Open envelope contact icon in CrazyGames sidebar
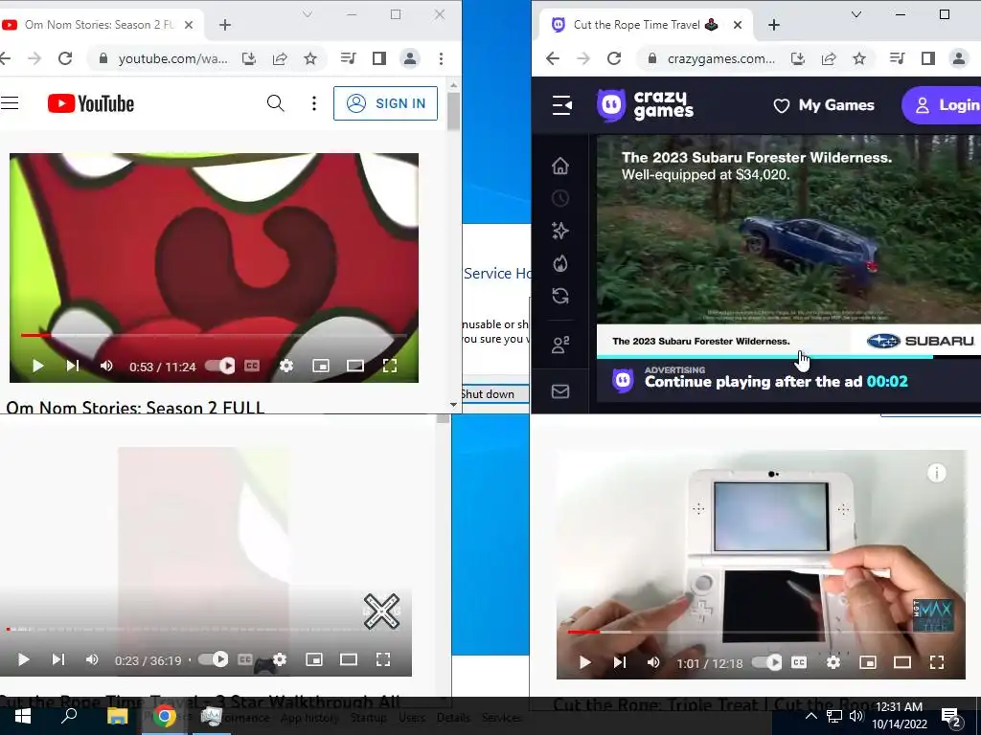981x735 pixels. 560,391
